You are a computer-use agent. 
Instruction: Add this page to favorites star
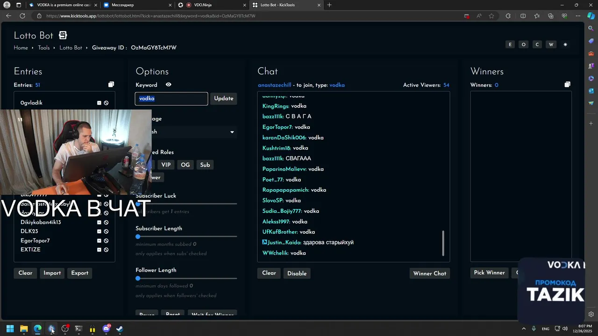[x=491, y=16]
